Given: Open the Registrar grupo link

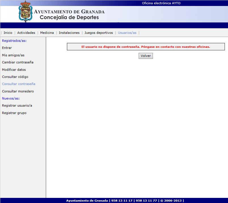Looking at the screenshot, I should click(14, 113).
